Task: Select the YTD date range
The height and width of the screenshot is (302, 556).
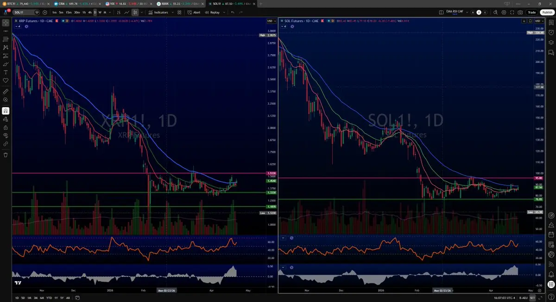Action: 49,298
